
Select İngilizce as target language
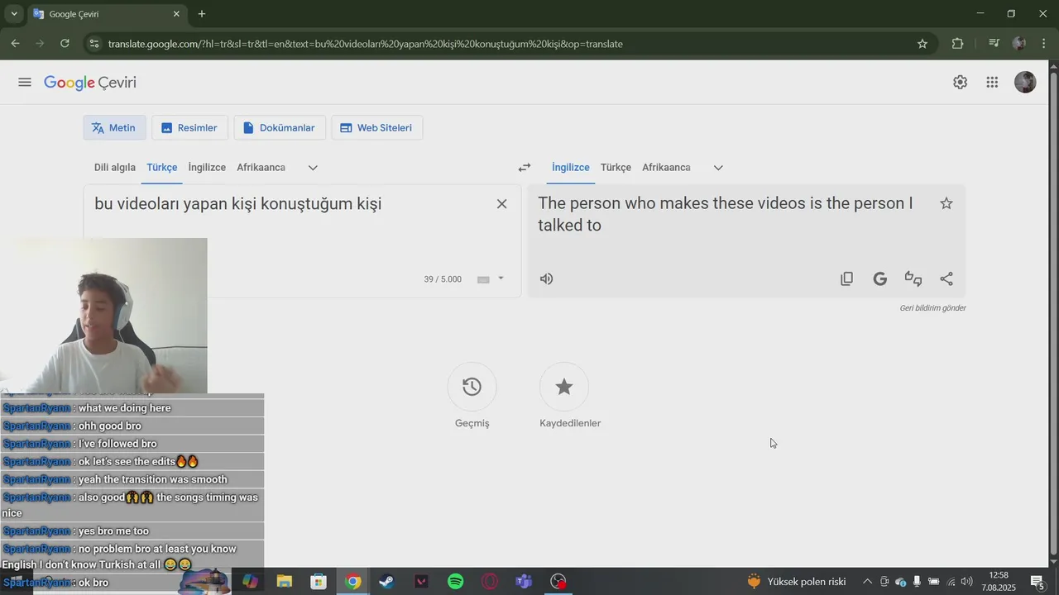click(571, 168)
